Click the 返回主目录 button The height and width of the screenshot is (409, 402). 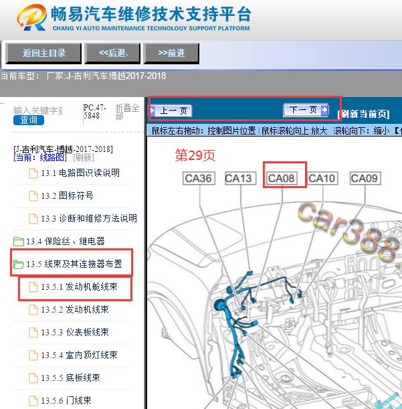(43, 54)
